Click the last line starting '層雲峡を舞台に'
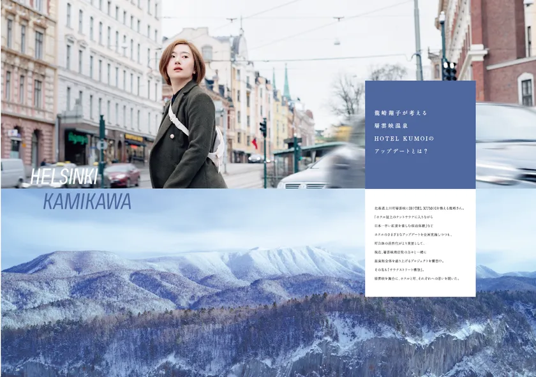536x377 pixels. (x=417, y=279)
